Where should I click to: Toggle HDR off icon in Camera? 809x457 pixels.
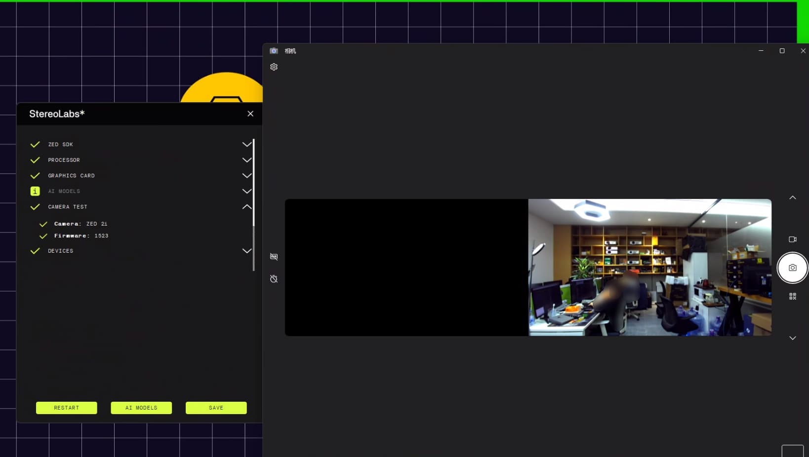pyautogui.click(x=274, y=257)
